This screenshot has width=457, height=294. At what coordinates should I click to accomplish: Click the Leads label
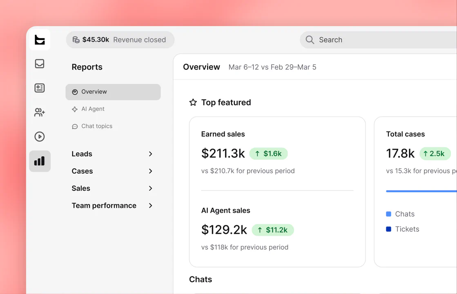coord(82,154)
